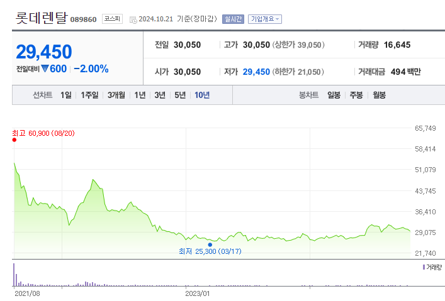This screenshot has height=301, width=445.
Task: Select the 1년 chart period
Action: [140, 95]
